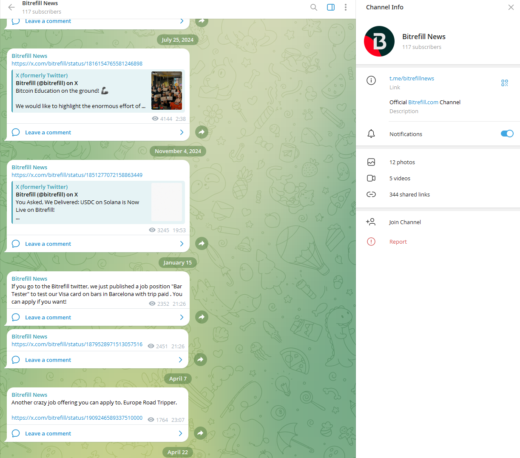This screenshot has width=520, height=458.
Task: Forward the Bar Tester job post
Action: pos(202,317)
